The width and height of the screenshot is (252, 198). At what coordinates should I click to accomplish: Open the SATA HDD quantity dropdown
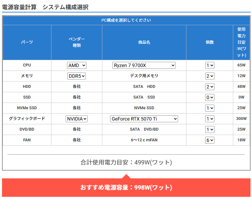[x=210, y=87]
